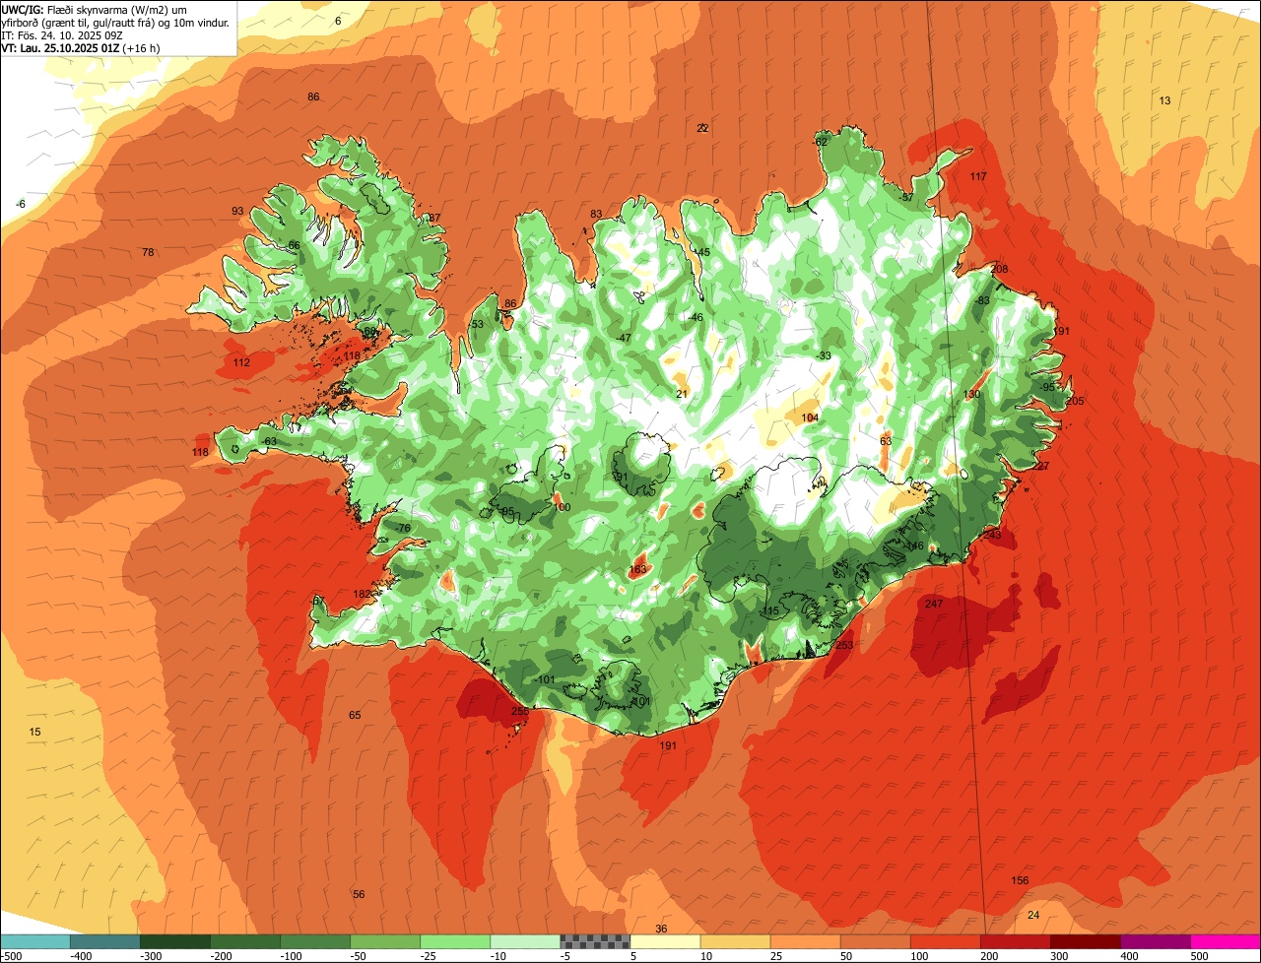
Task: Click the flux value 56 in the southwest sea
Action: (x=359, y=894)
